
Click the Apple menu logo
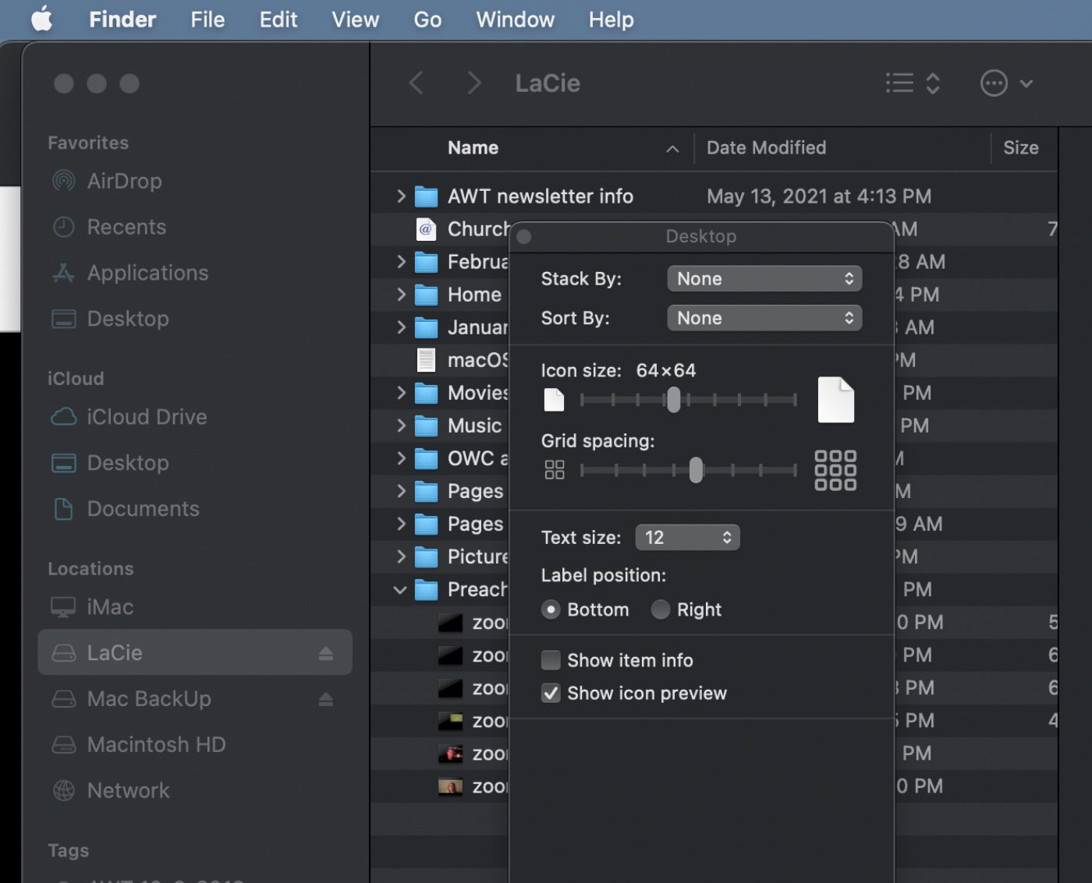point(42,19)
